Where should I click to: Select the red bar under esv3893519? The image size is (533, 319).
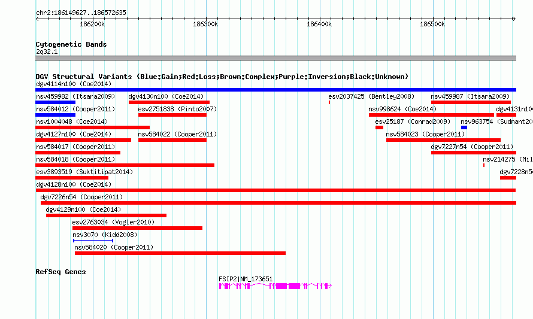point(72,178)
